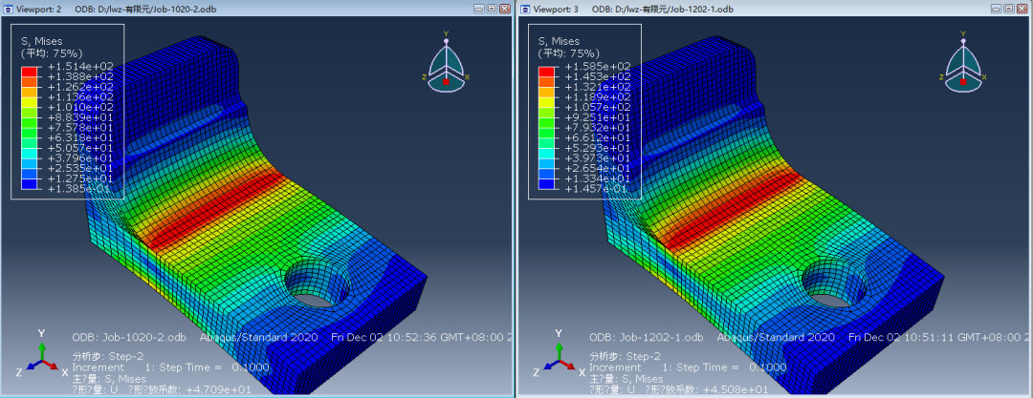Minimize the Viewport 2 window

pyautogui.click(x=478, y=9)
